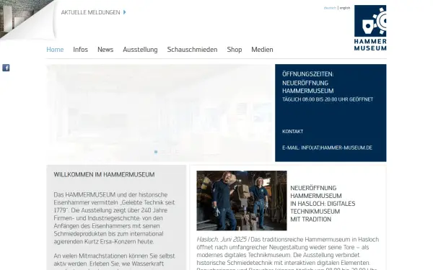The height and width of the screenshot is (270, 433).
Task: Open the Ausstellung menu
Action: 140,50
